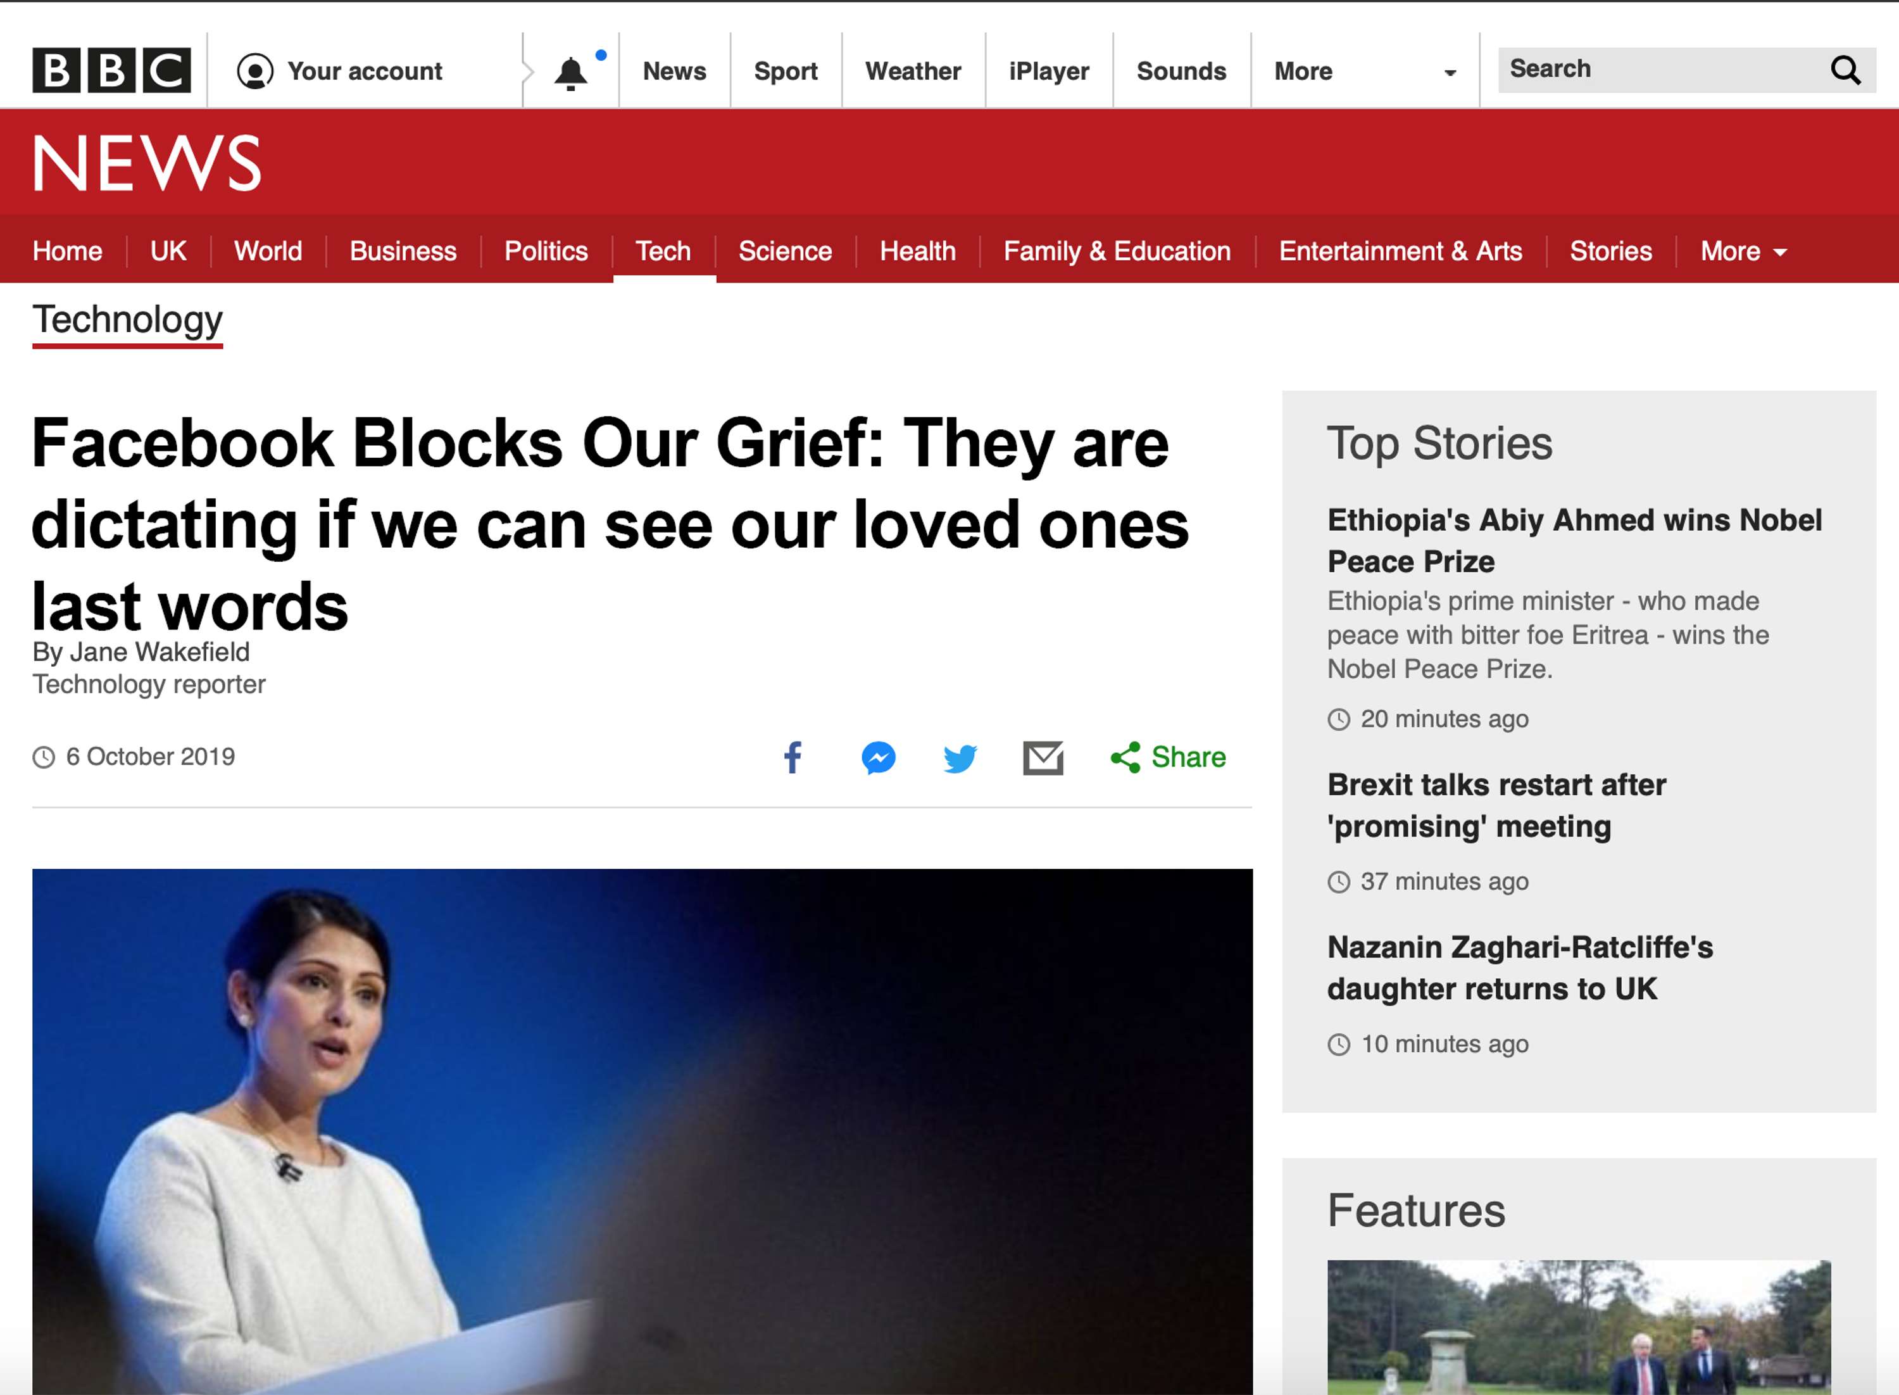
Task: Click the Share text link
Action: coord(1188,757)
